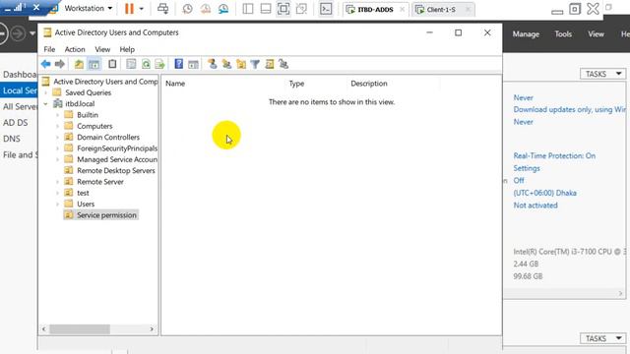Toggle the show/hide console tree icon
The image size is (630, 354).
click(x=94, y=64)
